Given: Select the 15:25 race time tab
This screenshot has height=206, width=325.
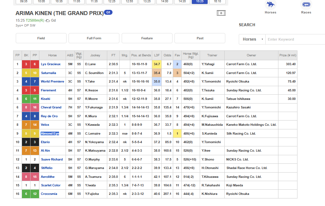Looking at the screenshot, I should click(x=200, y=2).
